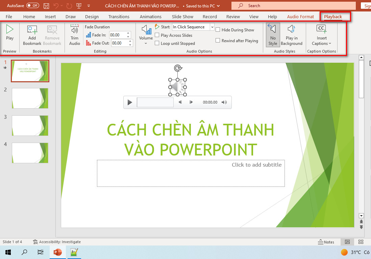
Task: Click the rotation handle above audio icon
Action: coord(178,68)
